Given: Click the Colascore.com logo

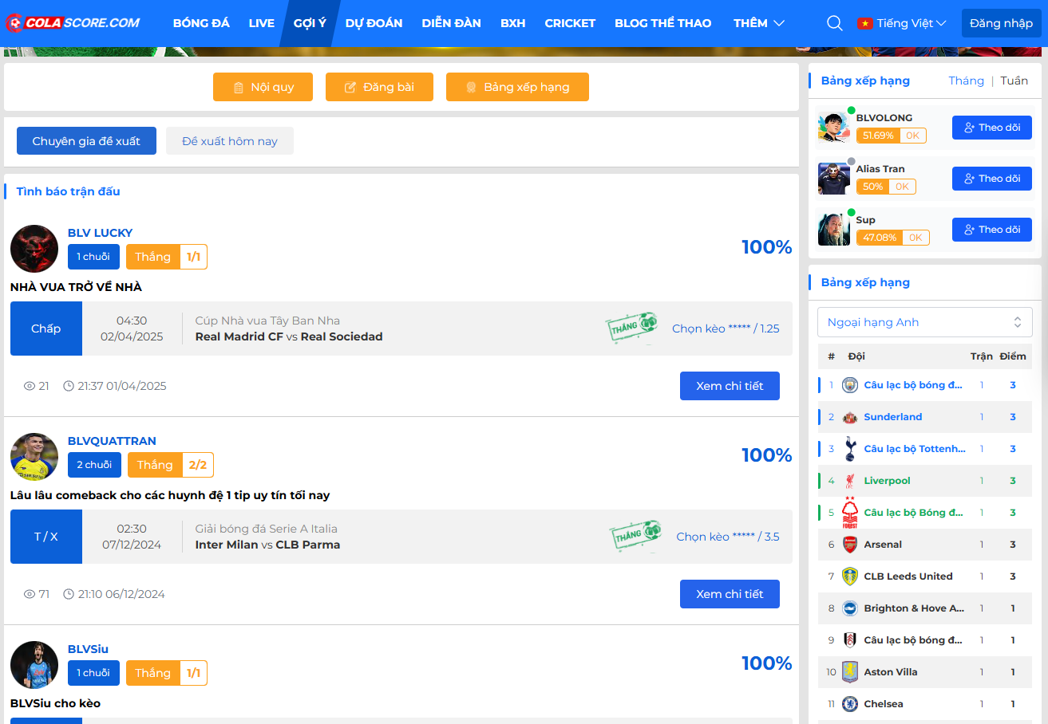Looking at the screenshot, I should coord(73,23).
